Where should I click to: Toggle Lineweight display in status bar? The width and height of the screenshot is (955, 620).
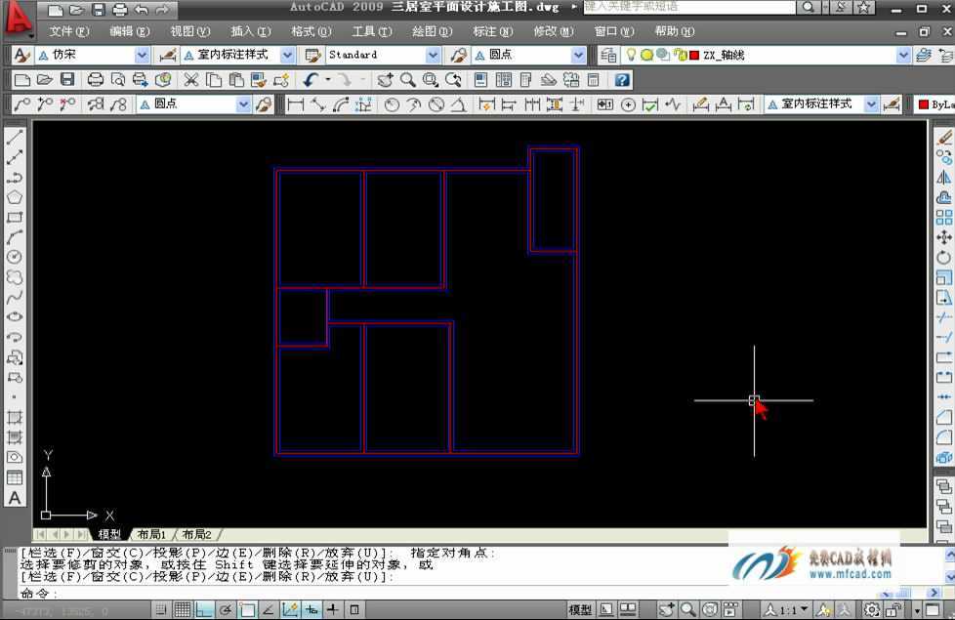333,609
